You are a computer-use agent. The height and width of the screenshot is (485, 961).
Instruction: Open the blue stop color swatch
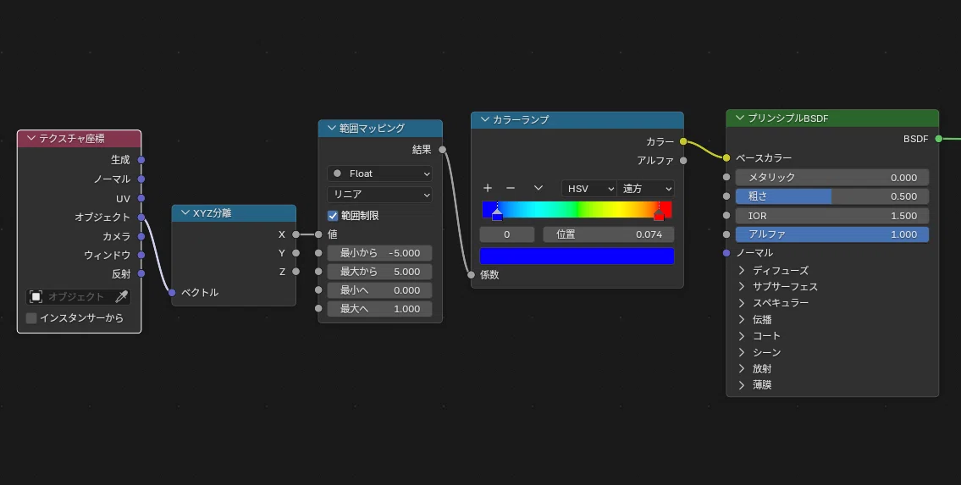tap(577, 256)
